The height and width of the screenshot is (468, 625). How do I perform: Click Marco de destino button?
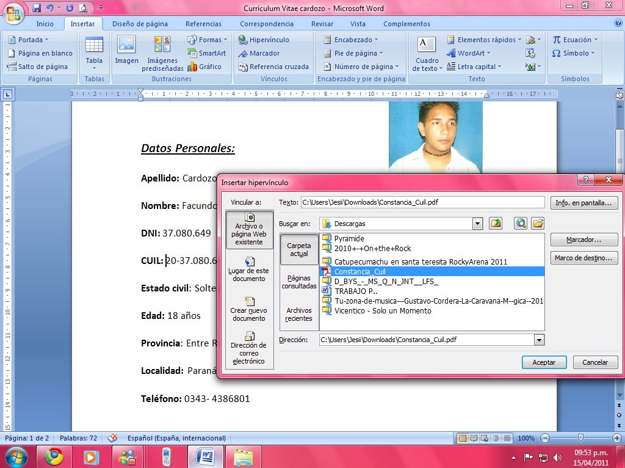[x=583, y=258]
